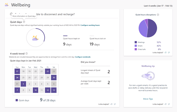Viewport: 177px width, 112px height.
Task: Click the moon icon in the quiet days ring
Action: (x=35, y=38)
